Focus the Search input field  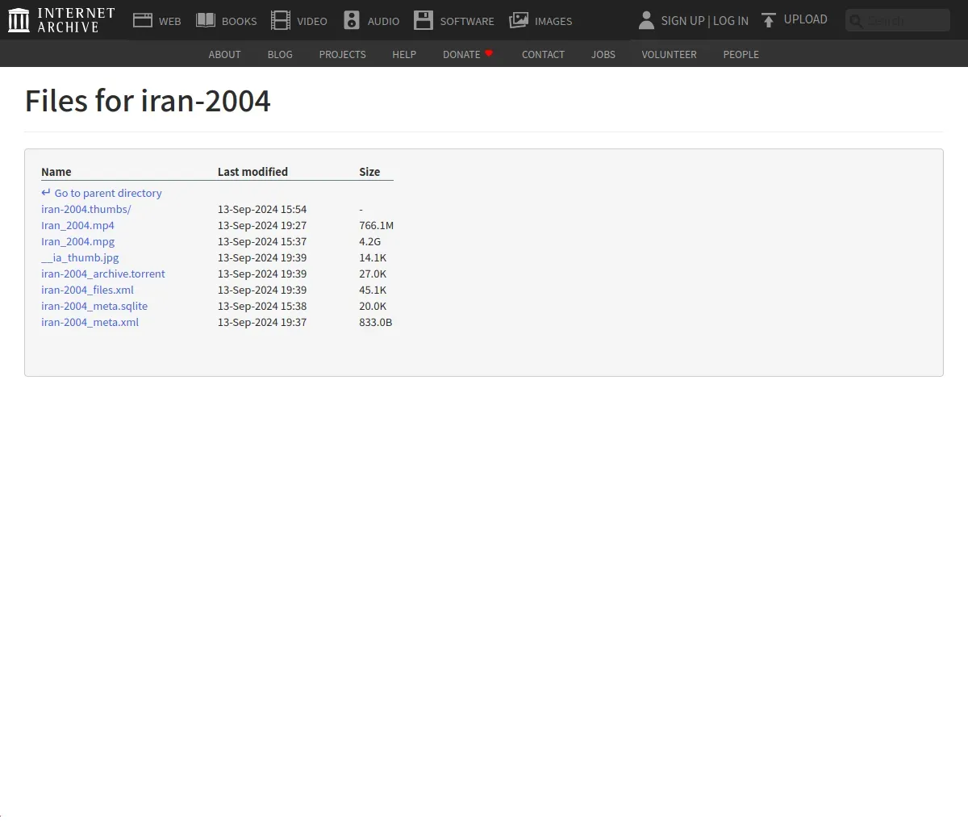(x=898, y=20)
